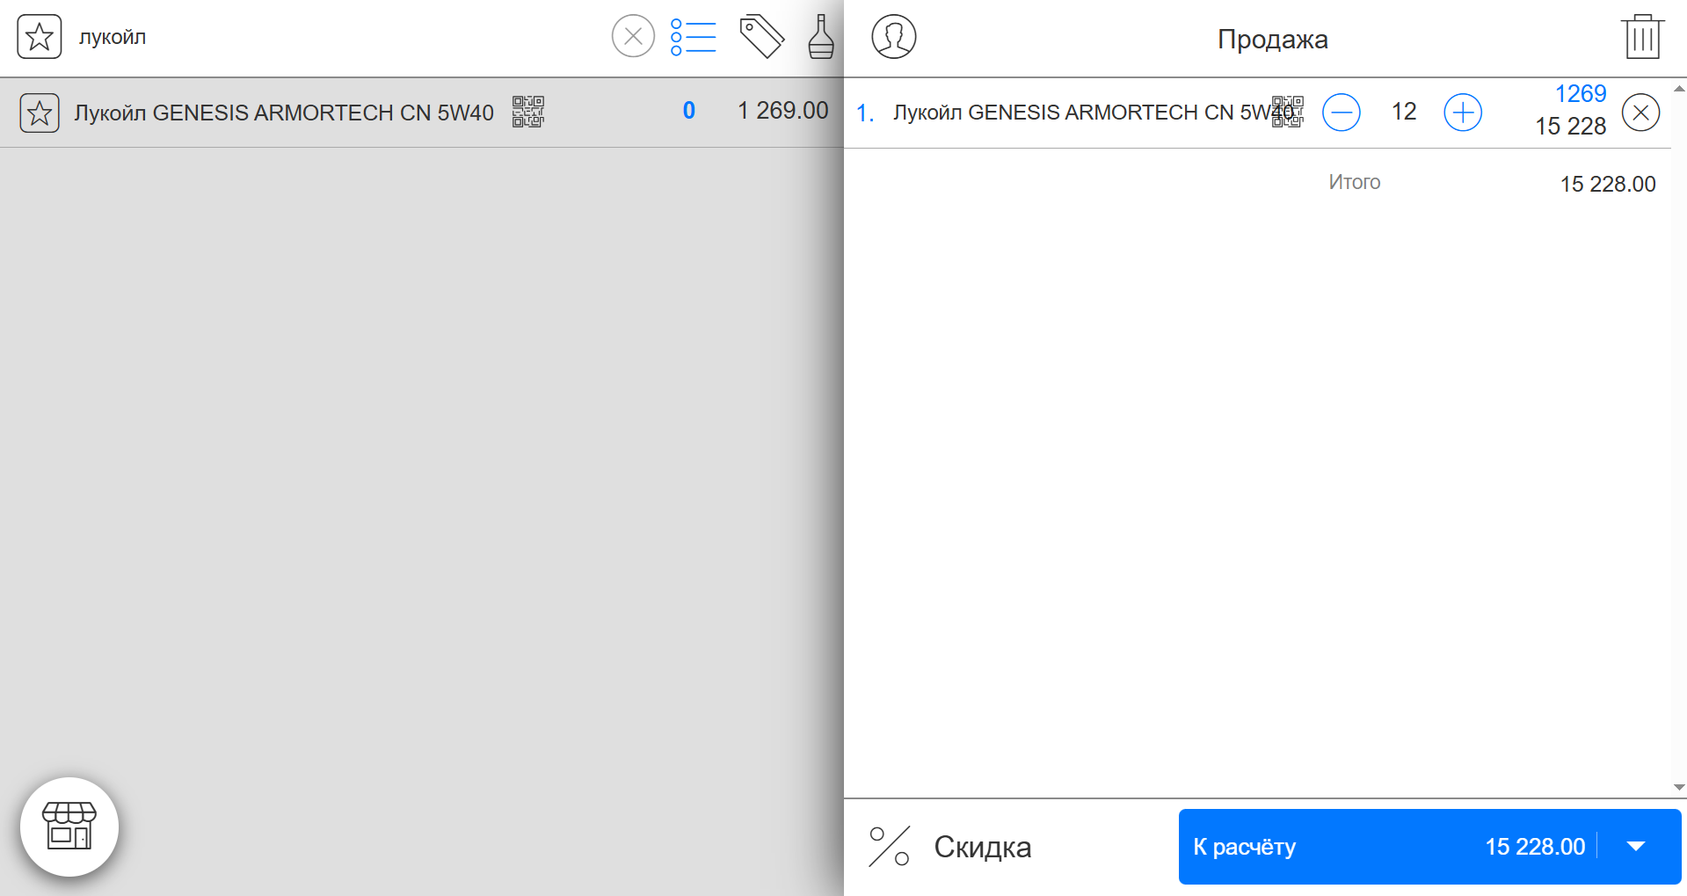This screenshot has width=1687, height=896.
Task: Open the price tags icon
Action: tap(761, 37)
